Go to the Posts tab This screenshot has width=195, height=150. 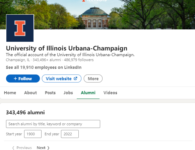point(50,93)
